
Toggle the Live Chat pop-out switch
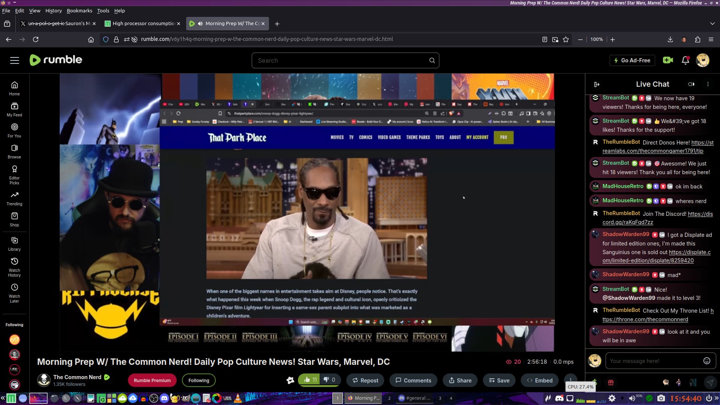691,84
